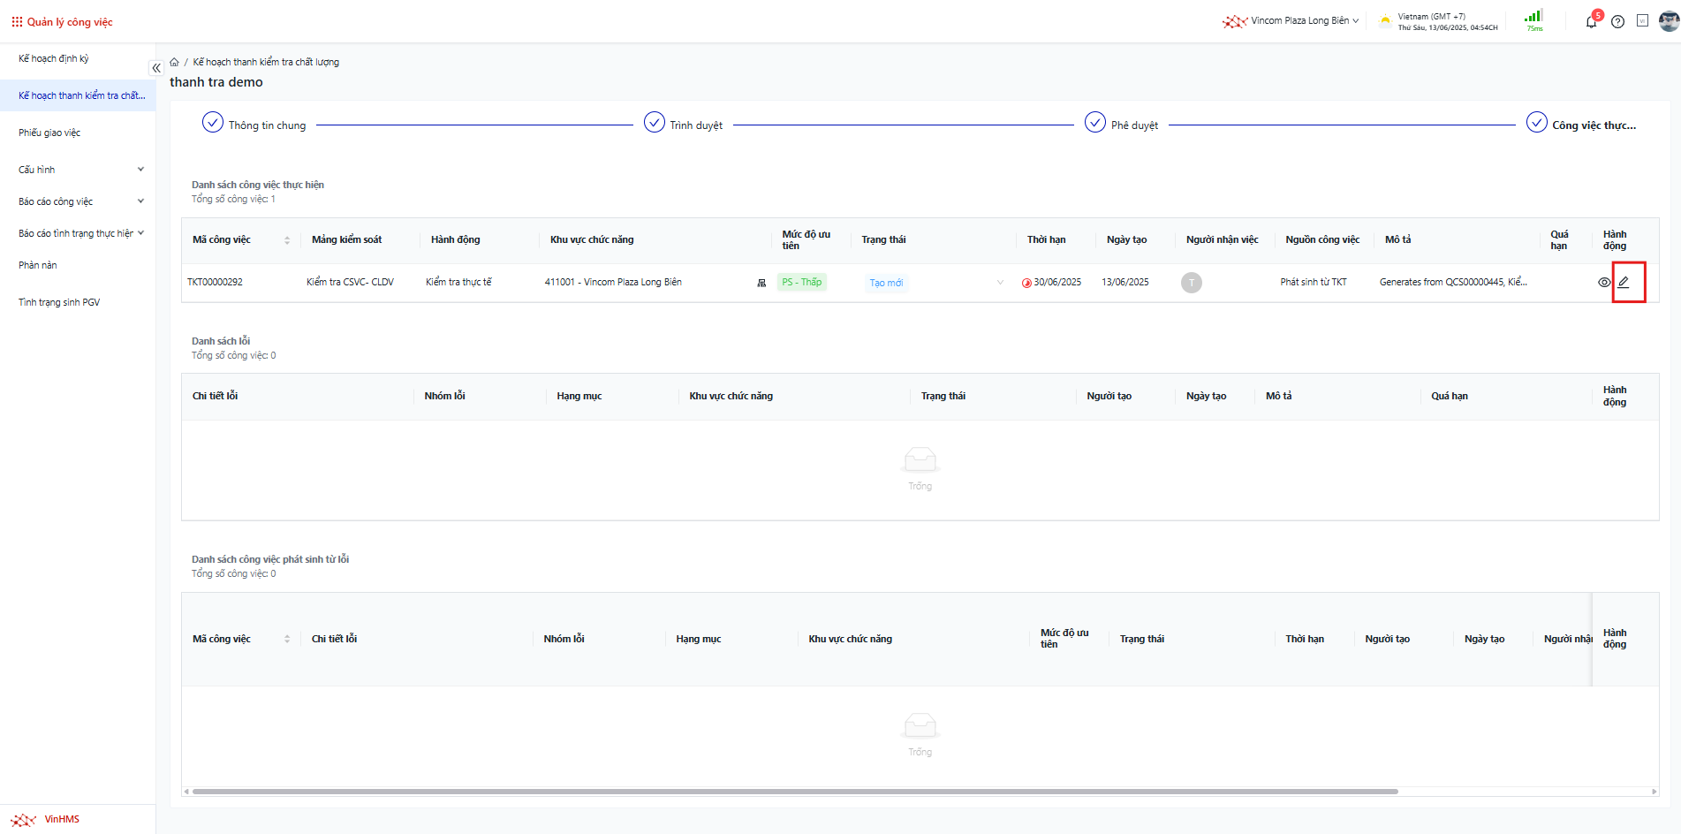Click the horizontal scrollbar at page bottom
Screen dimensions: 1681x834
coord(795,792)
